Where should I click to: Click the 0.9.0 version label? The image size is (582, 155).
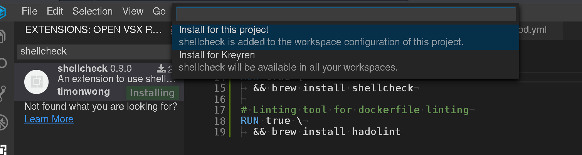(121, 69)
